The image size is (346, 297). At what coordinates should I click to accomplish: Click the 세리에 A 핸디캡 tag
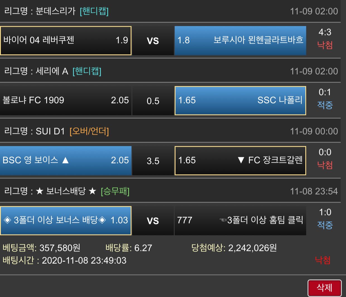(x=87, y=71)
